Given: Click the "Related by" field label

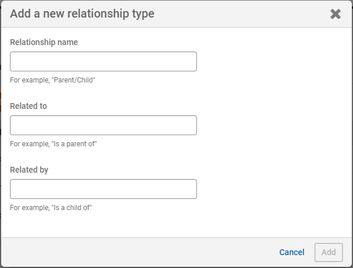Looking at the screenshot, I should [x=29, y=170].
